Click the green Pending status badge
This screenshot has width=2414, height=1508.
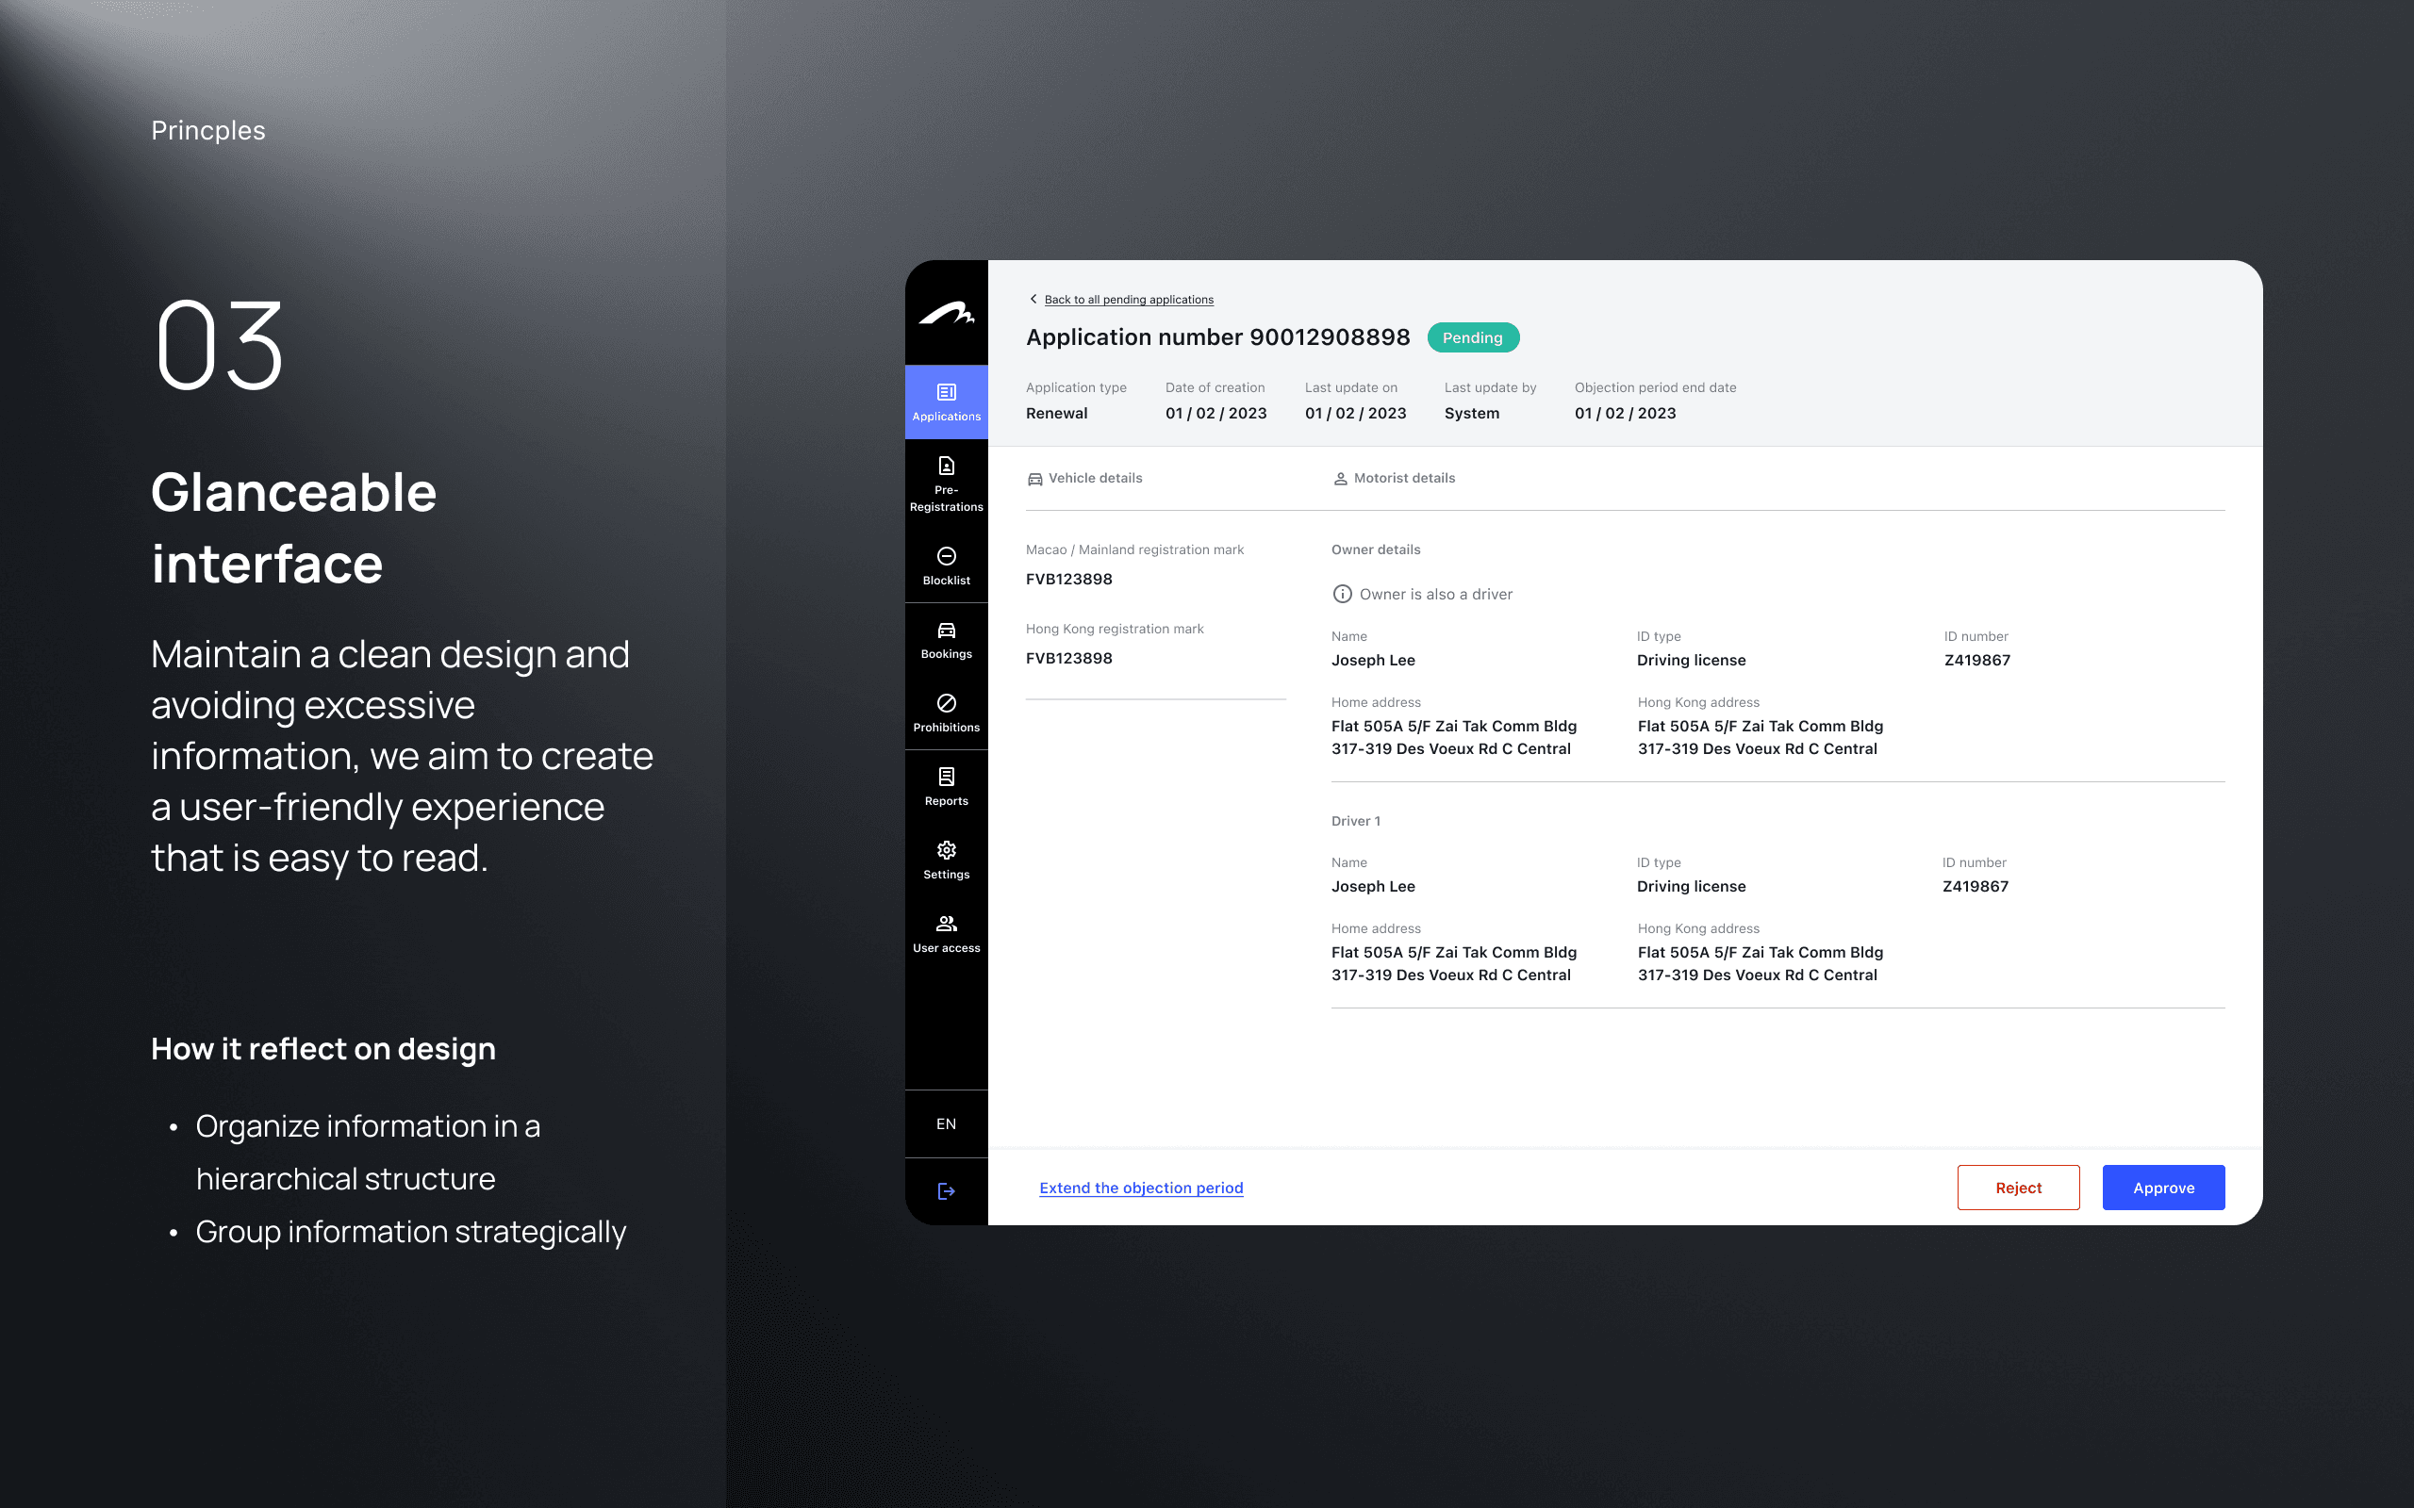coord(1472,338)
